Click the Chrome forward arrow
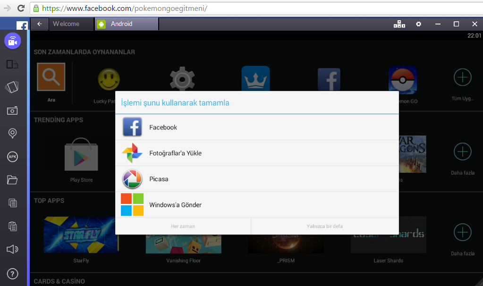The height and width of the screenshot is (286, 483). [x=7, y=8]
